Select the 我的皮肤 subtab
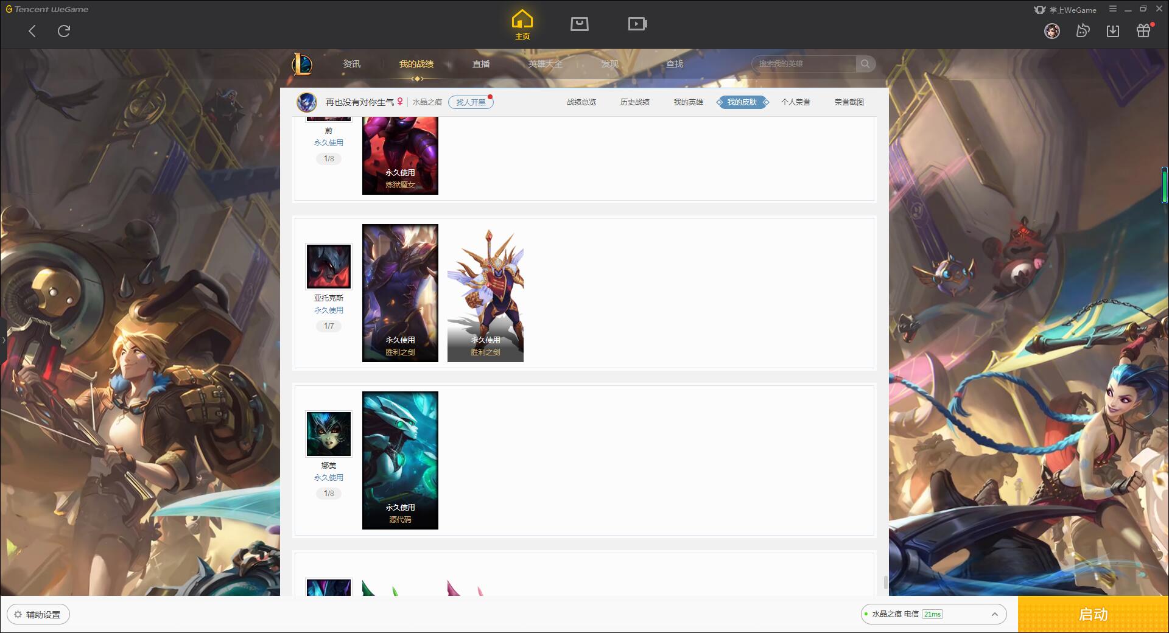This screenshot has width=1169, height=633. pyautogui.click(x=742, y=102)
